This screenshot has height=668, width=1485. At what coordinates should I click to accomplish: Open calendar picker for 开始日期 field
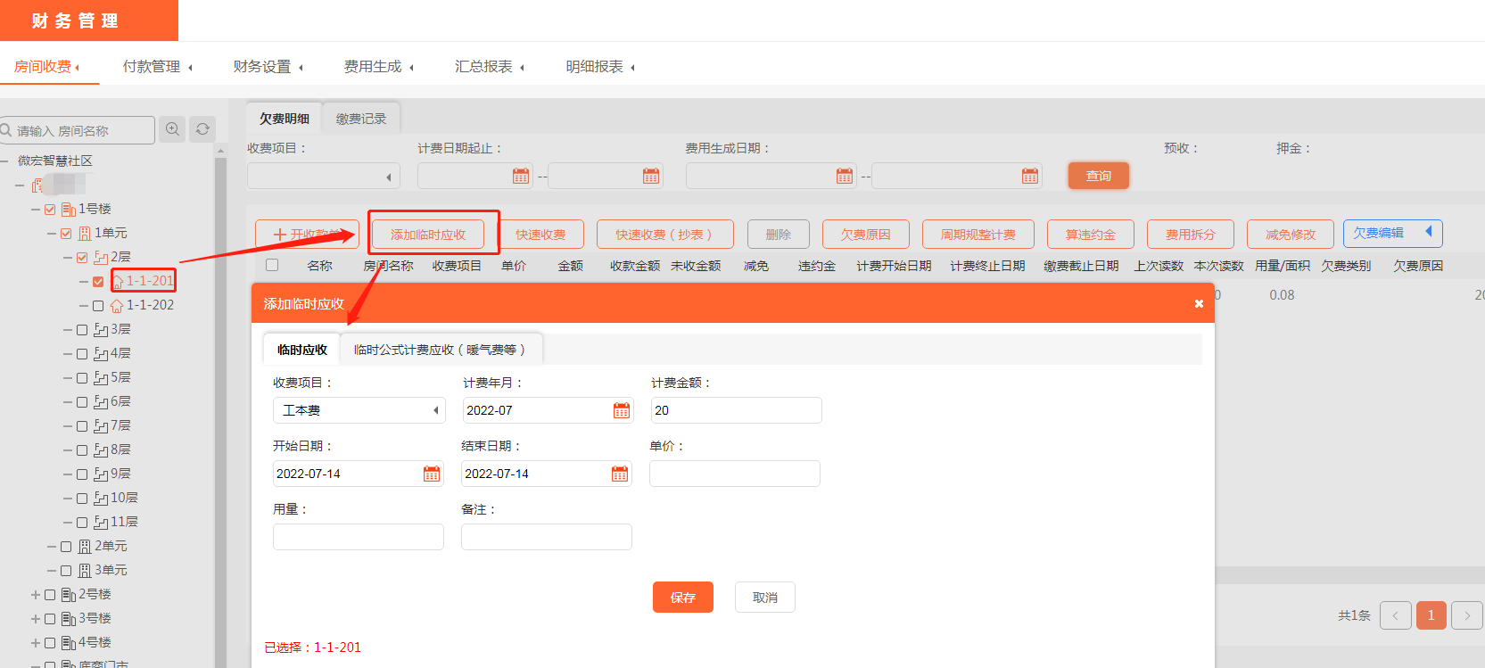click(432, 474)
